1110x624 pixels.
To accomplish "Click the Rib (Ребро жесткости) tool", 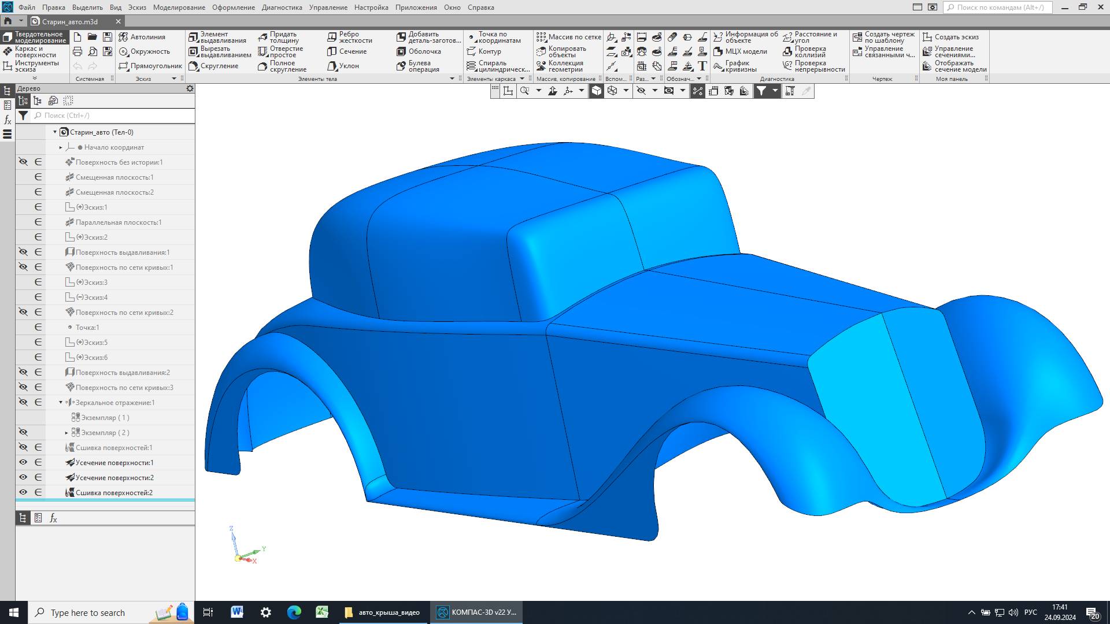I will click(x=350, y=37).
